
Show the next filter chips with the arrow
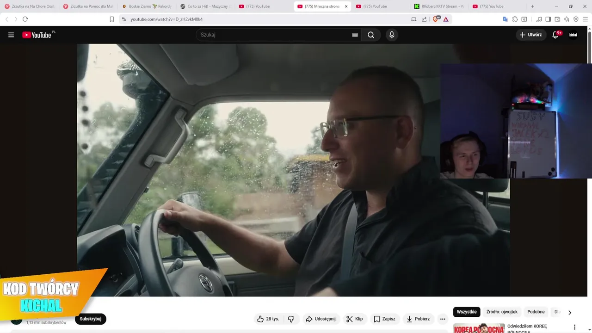(569, 312)
